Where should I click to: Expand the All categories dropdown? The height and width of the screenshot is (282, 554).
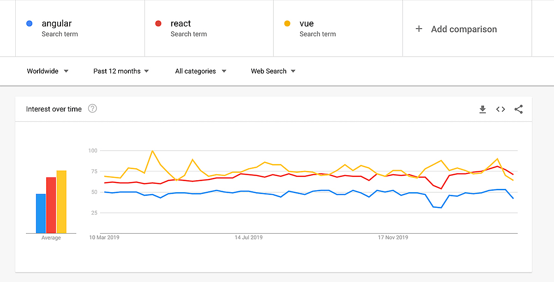pyautogui.click(x=200, y=71)
